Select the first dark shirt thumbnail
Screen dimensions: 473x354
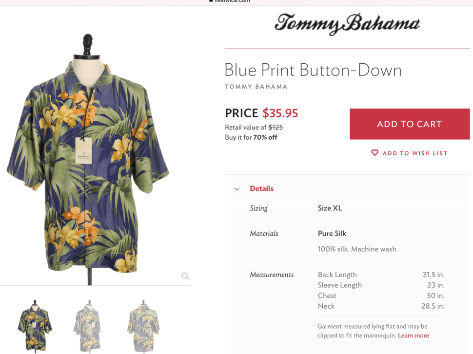click(35, 325)
